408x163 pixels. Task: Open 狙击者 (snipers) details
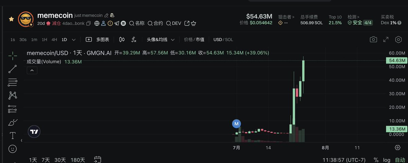point(286,17)
